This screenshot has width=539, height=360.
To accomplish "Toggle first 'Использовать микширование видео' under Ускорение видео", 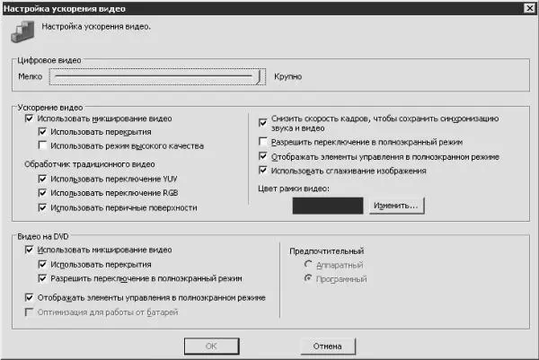I will pos(31,119).
